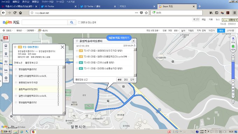
Task: Click the parking icon inside the route loop
Action: pyautogui.click(x=108, y=101)
